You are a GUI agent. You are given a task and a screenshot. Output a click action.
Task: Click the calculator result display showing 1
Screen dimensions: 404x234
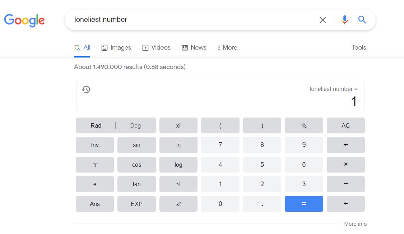pyautogui.click(x=354, y=101)
